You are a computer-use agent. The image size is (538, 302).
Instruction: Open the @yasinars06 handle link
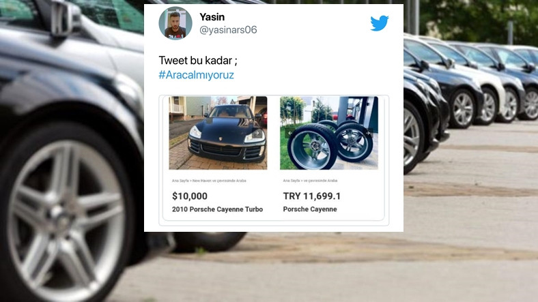coord(228,30)
